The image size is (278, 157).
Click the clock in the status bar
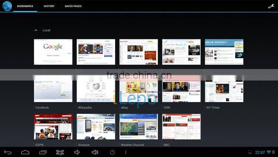(x=260, y=152)
